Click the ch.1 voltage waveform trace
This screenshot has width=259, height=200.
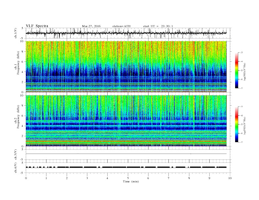(x=126, y=33)
